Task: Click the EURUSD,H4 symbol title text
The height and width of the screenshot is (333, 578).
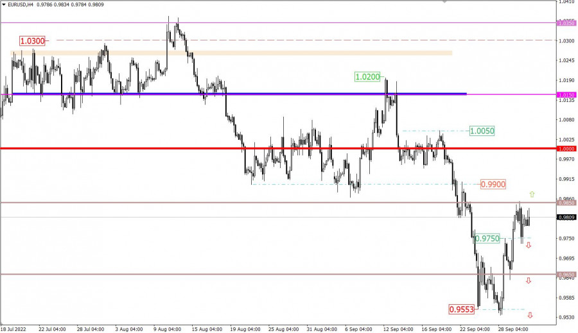Action: tap(21, 4)
